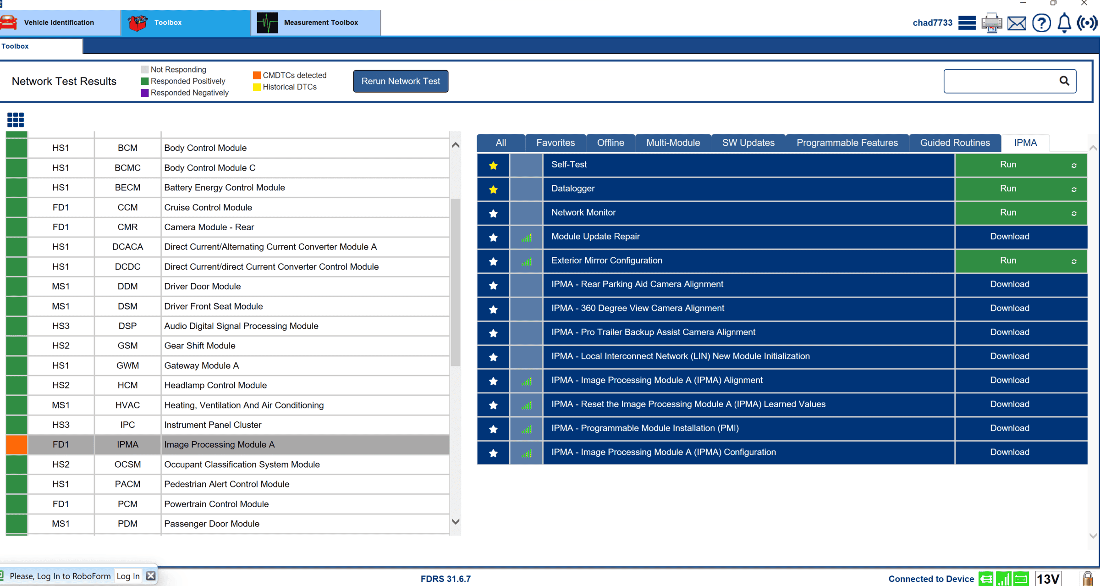Click module list scroll up arrow
This screenshot has width=1100, height=586.
456,145
